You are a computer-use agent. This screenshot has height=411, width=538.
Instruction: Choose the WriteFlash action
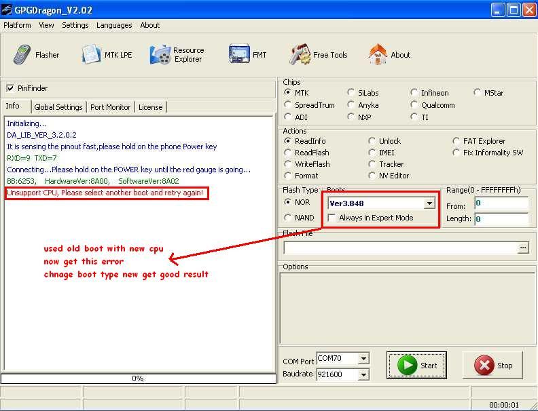pyautogui.click(x=287, y=164)
